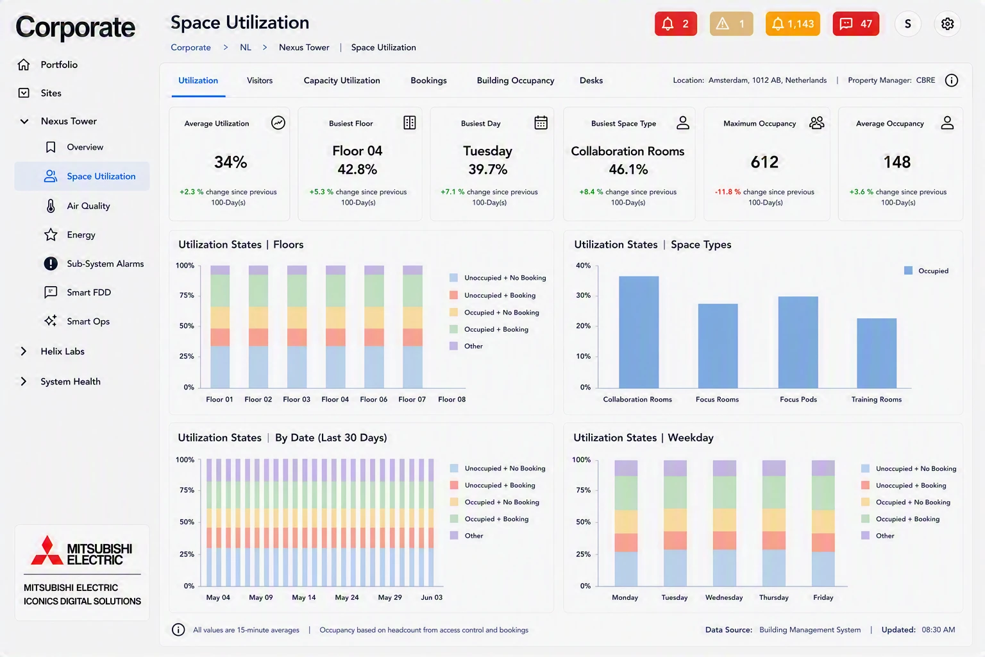Screen dimensions: 985x657
Task: Open the Portfolio home icon
Action: coord(24,65)
